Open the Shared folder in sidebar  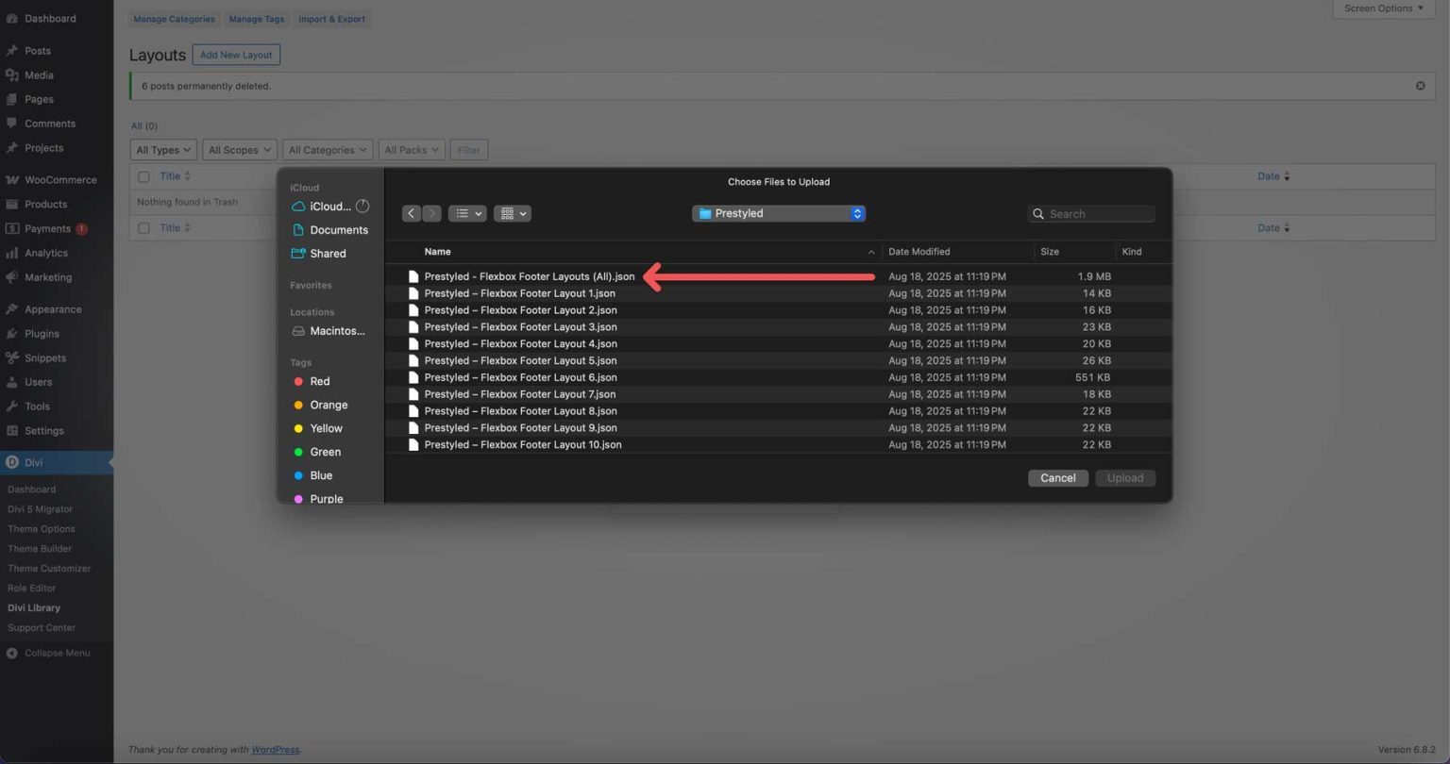(328, 254)
